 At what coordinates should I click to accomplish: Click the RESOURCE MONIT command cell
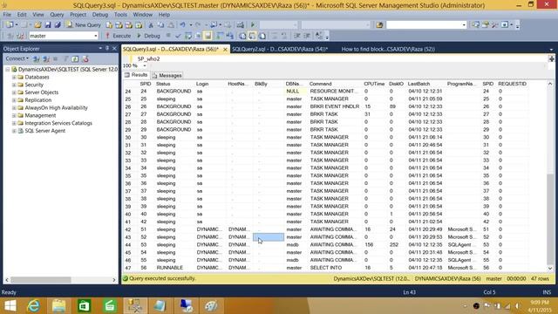coord(334,91)
